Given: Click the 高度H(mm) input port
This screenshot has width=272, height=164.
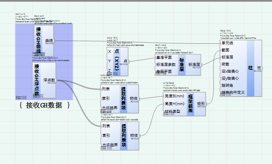Looking at the screenshot, I should (174, 104).
